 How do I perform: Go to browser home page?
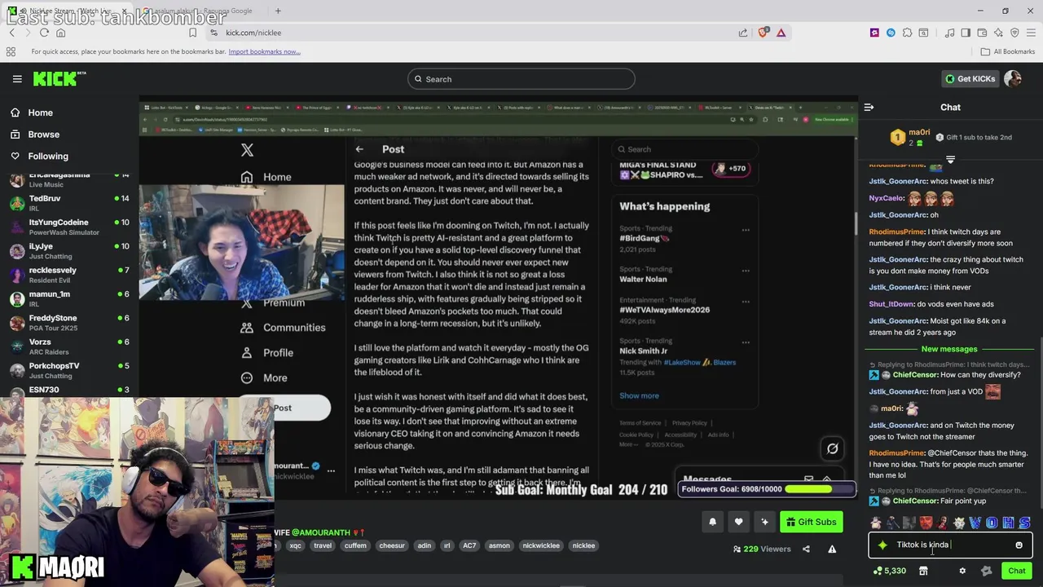click(x=60, y=33)
